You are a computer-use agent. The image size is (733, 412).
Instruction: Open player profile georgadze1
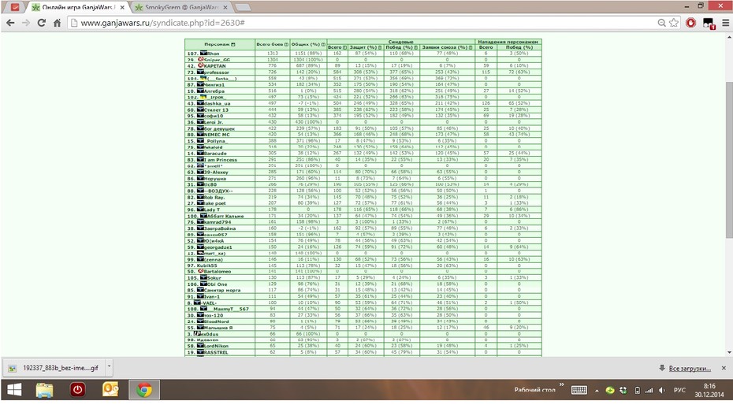pyautogui.click(x=218, y=247)
